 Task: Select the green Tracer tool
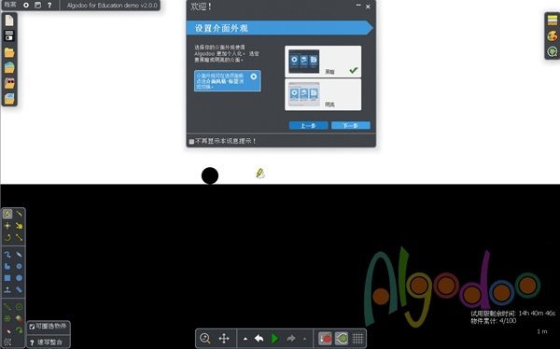pos(19,330)
